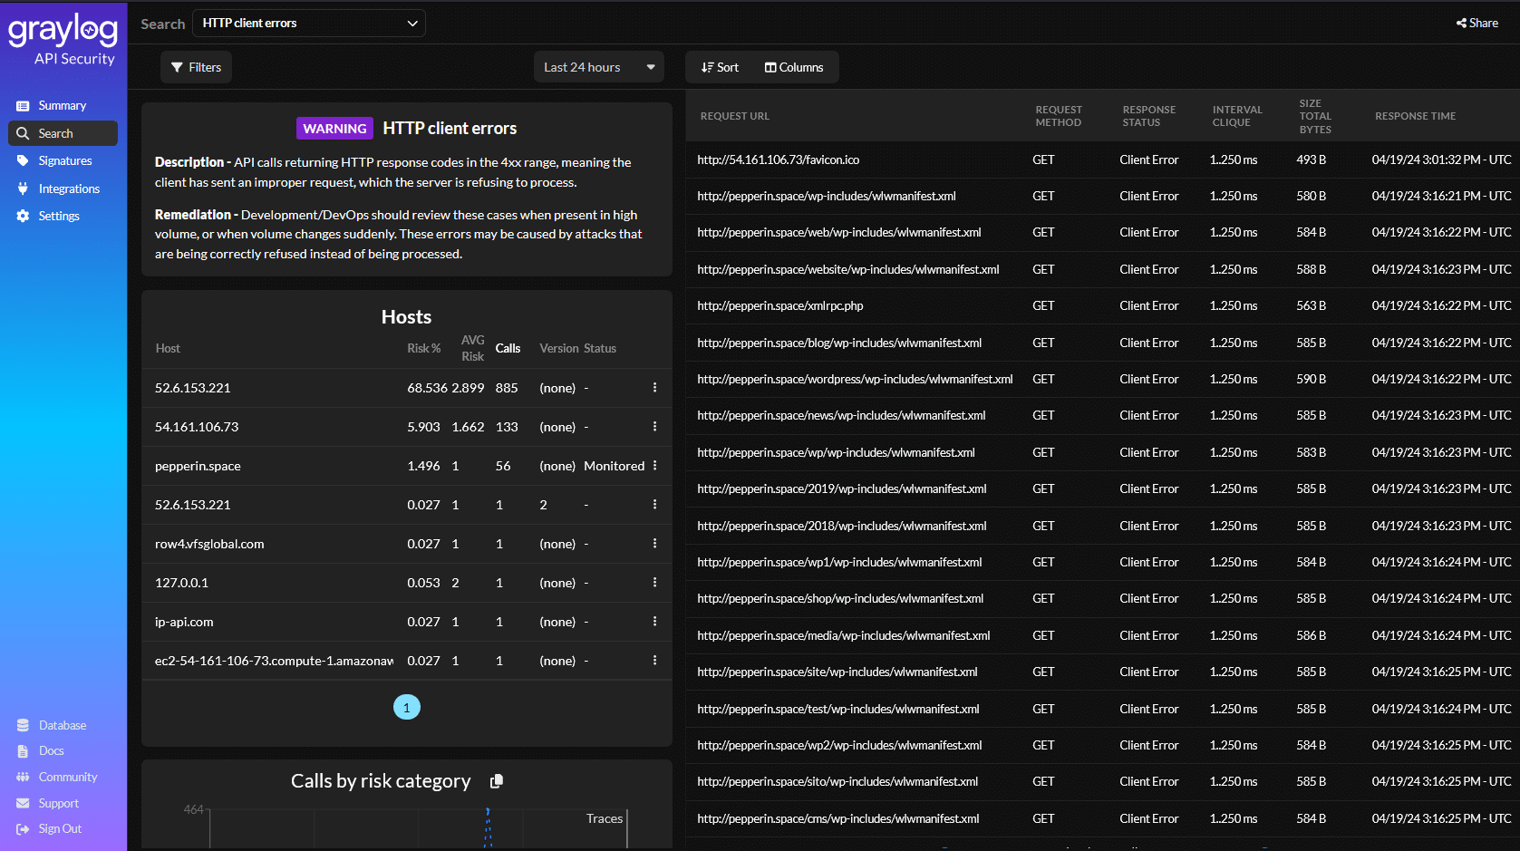Viewport: 1520px width, 851px height.
Task: Open the Columns chooser
Action: click(794, 67)
